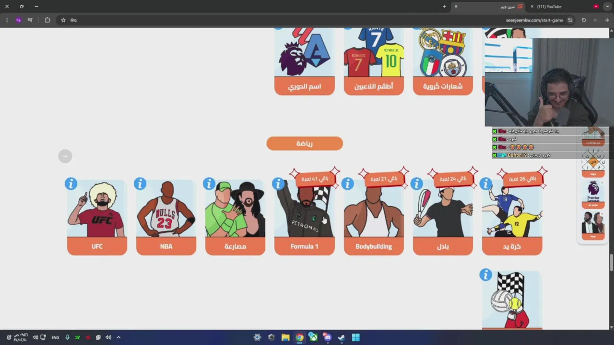Open Steam from the taskbar
614x345 pixels.
point(341,337)
